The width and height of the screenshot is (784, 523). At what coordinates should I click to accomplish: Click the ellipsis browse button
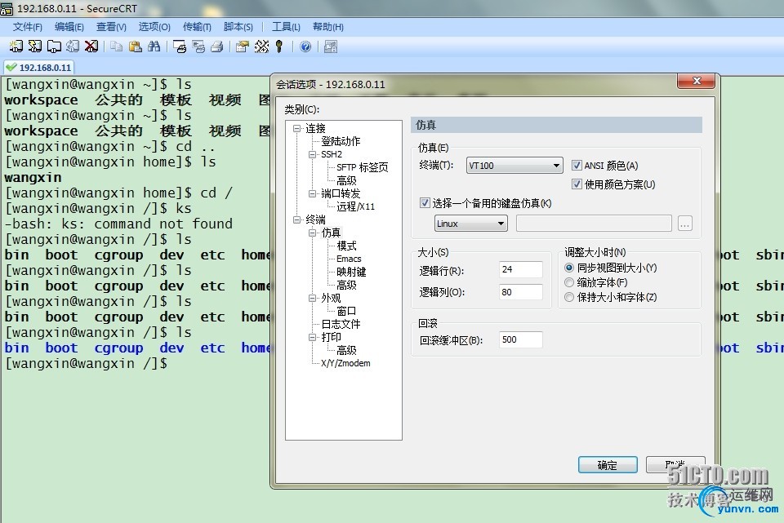(685, 224)
